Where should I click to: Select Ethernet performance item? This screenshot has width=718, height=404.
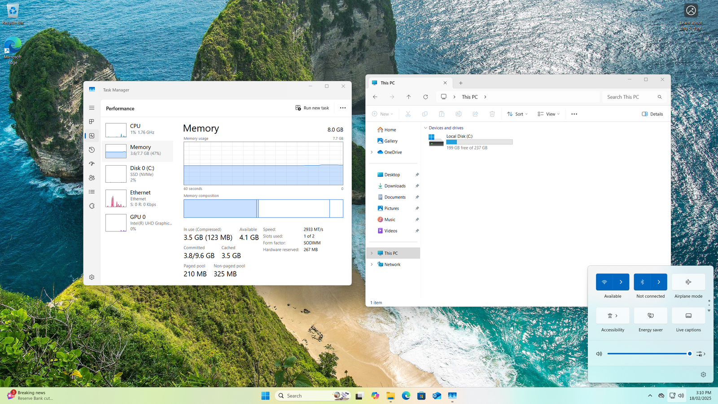137,198
